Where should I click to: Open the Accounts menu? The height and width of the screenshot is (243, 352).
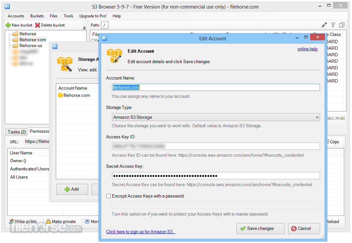tap(16, 16)
